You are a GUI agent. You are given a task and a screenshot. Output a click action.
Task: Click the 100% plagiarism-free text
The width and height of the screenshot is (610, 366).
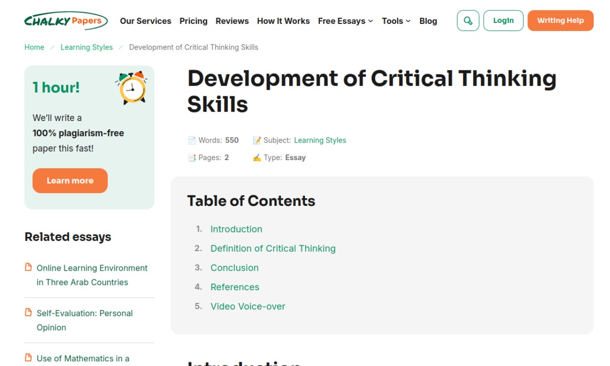tap(78, 133)
